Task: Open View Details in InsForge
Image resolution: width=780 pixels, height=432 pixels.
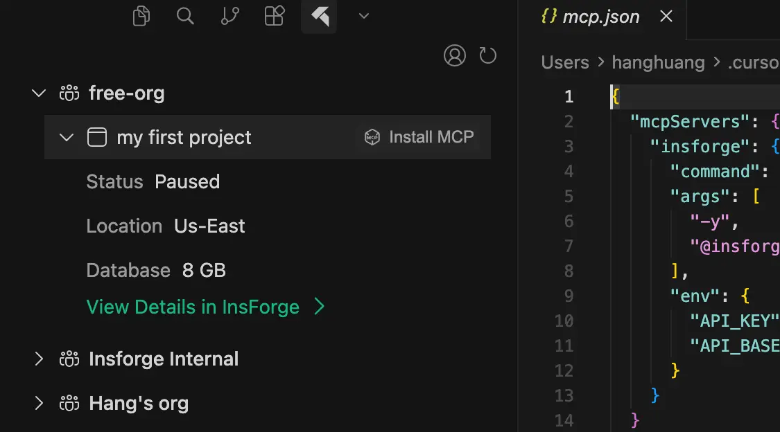Action: point(193,307)
